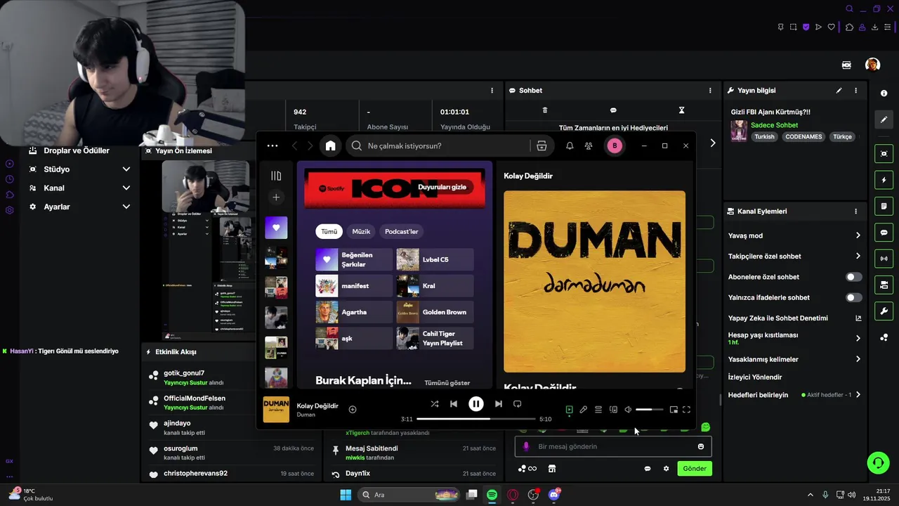Screen dimensions: 899x506
Task: Open Windows Start menu
Action: tap(346, 495)
